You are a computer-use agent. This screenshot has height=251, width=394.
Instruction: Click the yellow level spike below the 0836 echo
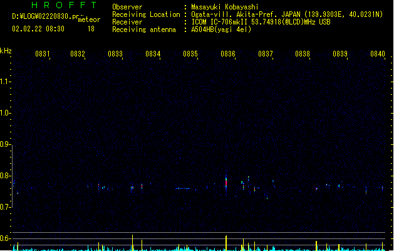pos(226,243)
